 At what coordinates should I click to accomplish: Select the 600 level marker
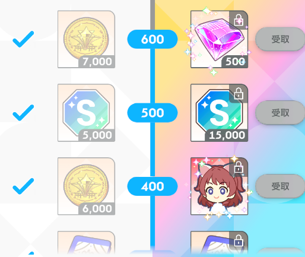point(152,39)
